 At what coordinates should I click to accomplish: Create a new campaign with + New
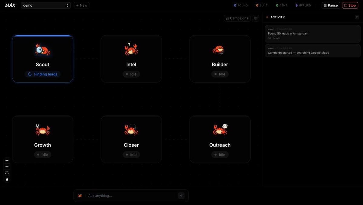coord(81,5)
